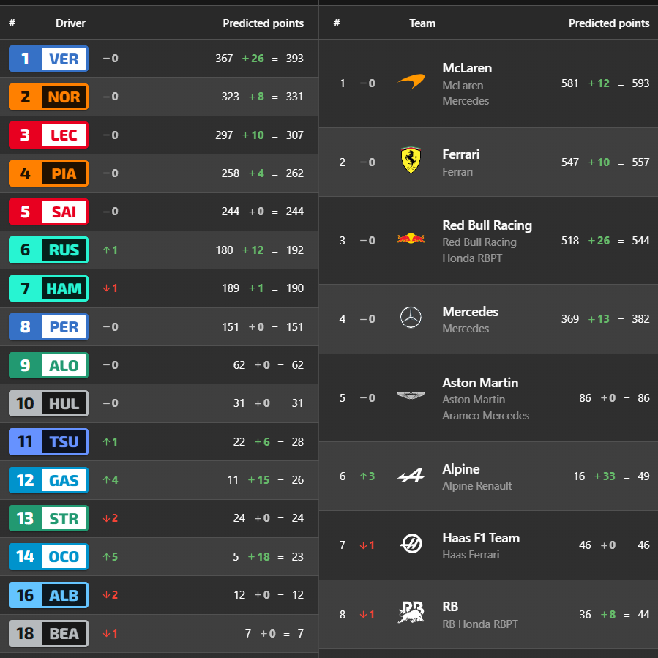
Task: Click the Red Bull Racing logo
Action: (411, 239)
